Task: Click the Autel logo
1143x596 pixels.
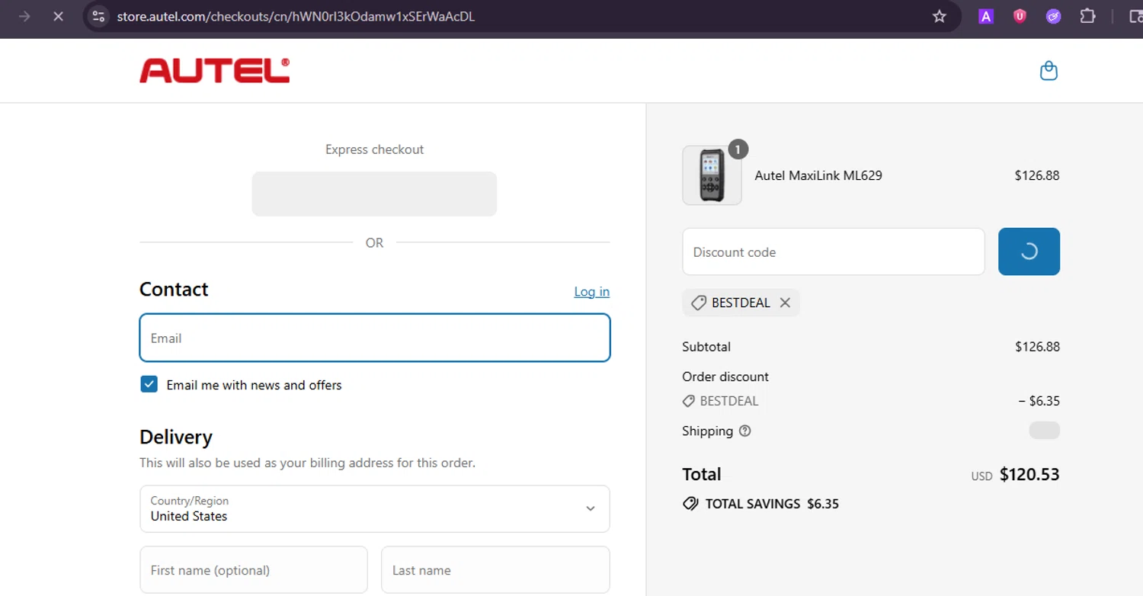Action: point(214,71)
